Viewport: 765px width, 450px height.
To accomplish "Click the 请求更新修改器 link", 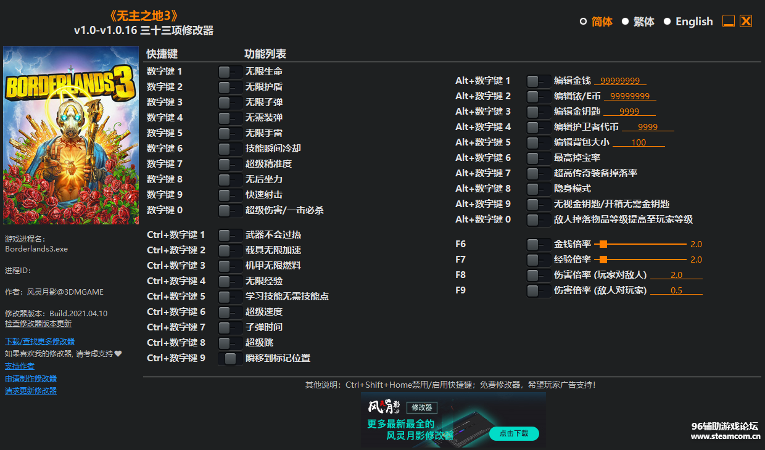I will 31,390.
